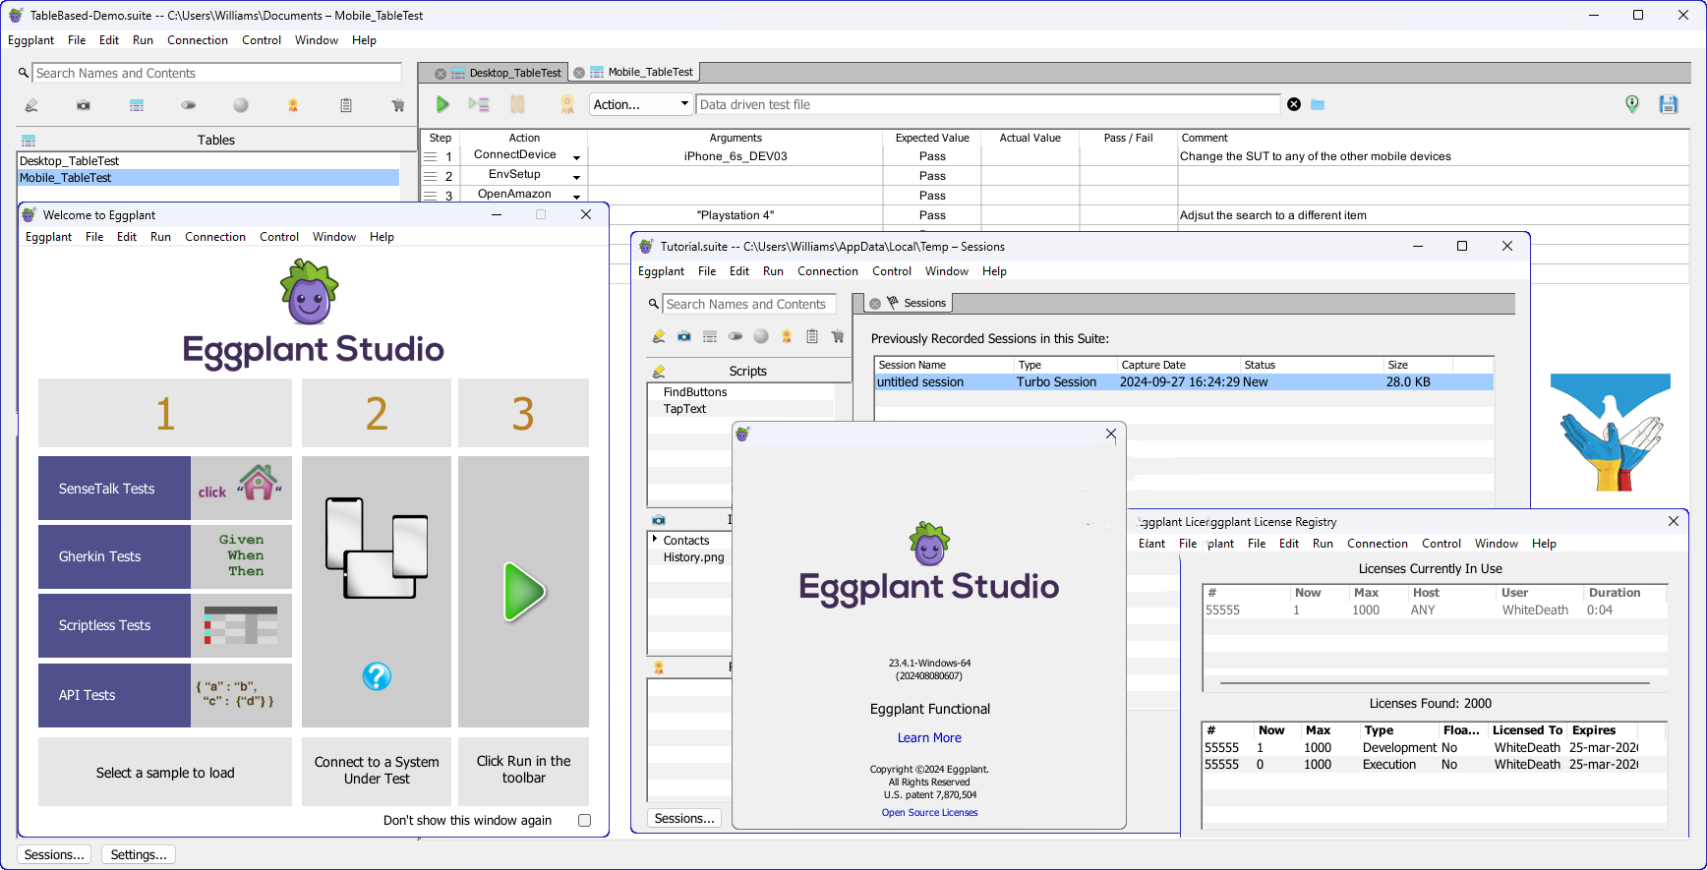Browse for data file with blue folder icon
This screenshot has height=870, width=1707.
coord(1318,104)
